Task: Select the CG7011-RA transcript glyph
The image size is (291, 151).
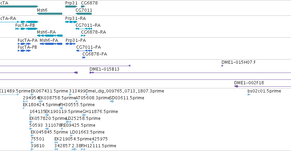Action: tap(84, 29)
